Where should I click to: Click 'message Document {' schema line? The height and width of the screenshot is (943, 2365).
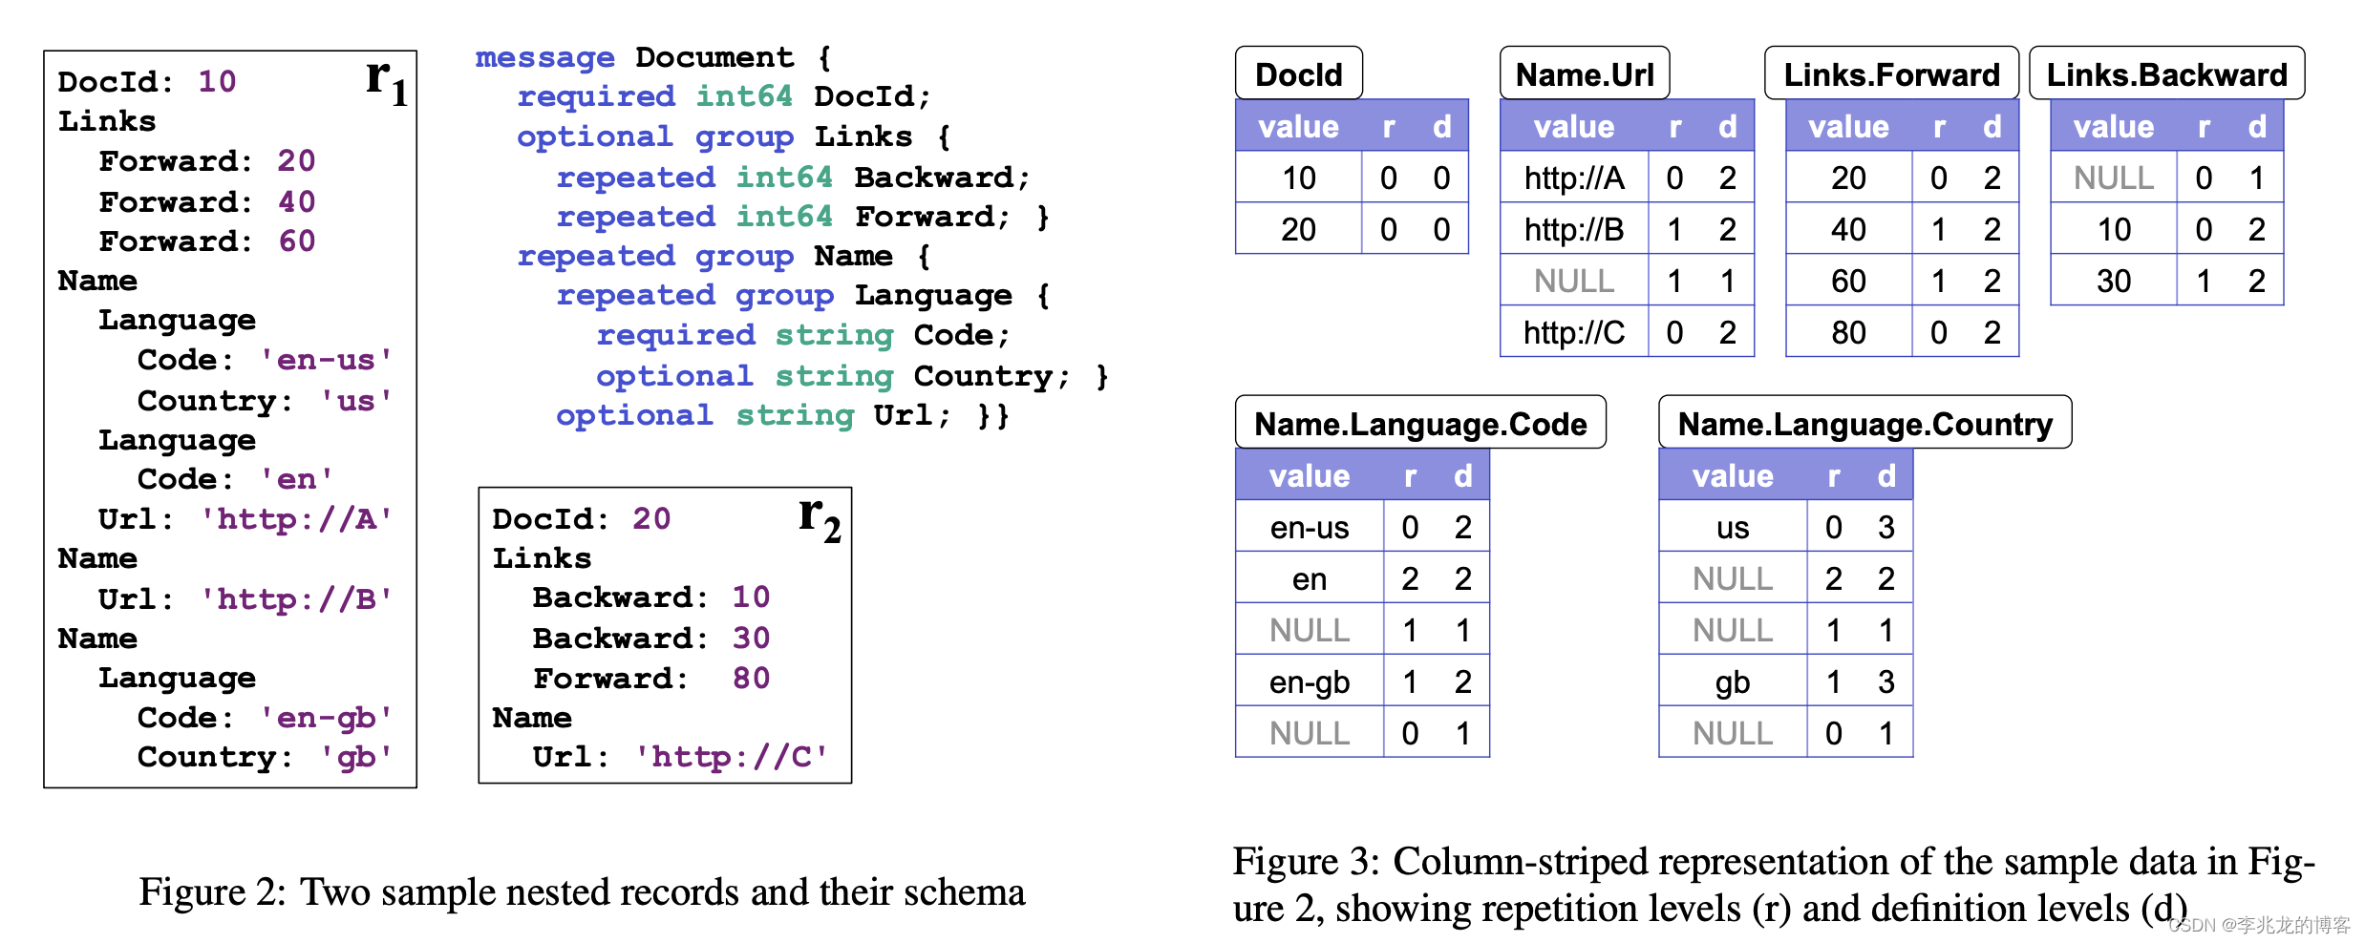[x=654, y=57]
